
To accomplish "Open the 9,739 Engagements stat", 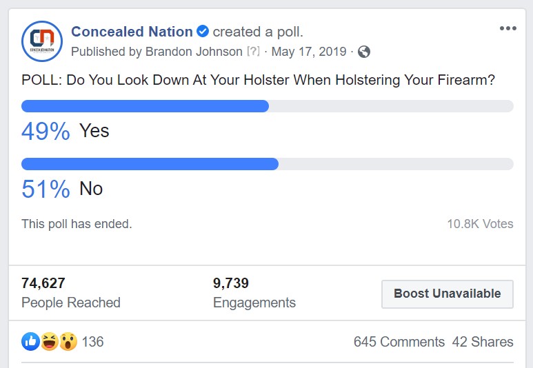I will coord(254,293).
